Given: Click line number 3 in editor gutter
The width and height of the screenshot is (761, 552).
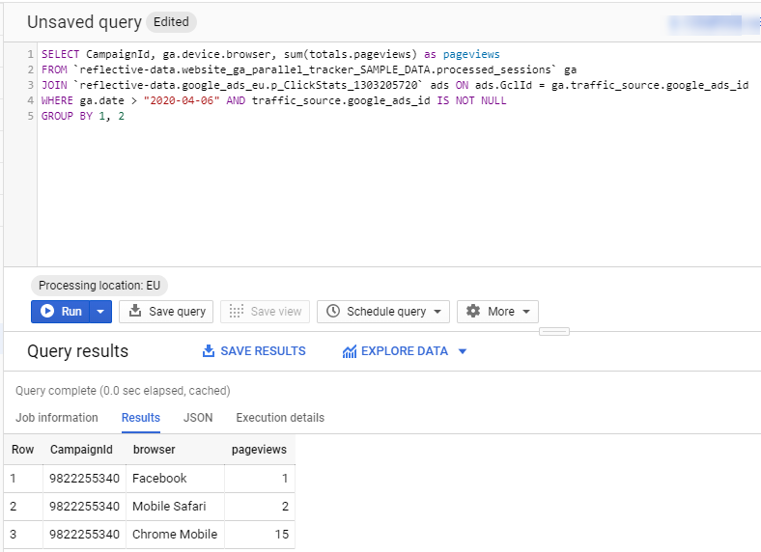Looking at the screenshot, I should coord(30,85).
